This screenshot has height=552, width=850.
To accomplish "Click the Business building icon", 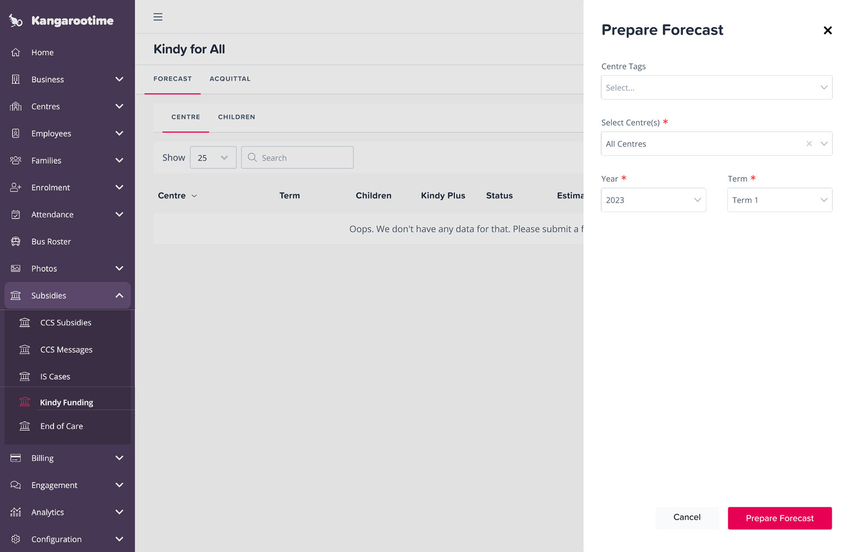I will coord(15,79).
